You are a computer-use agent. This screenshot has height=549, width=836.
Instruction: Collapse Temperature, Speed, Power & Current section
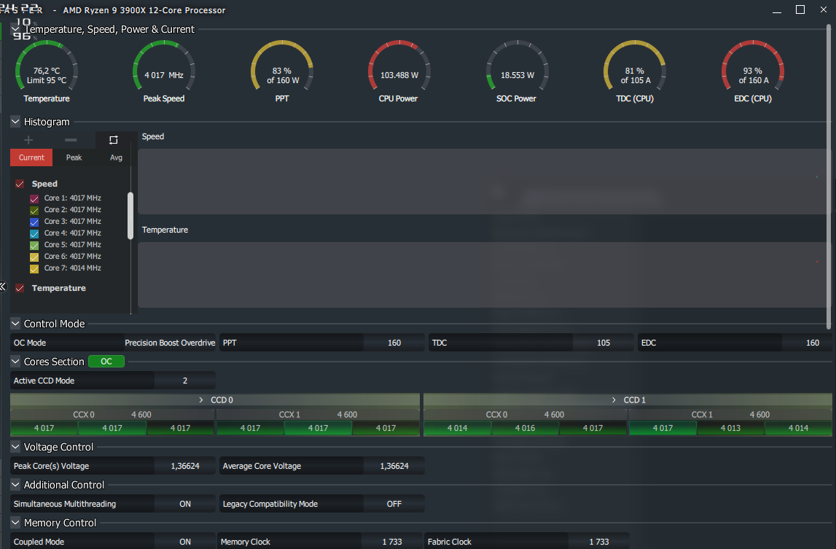[15, 29]
